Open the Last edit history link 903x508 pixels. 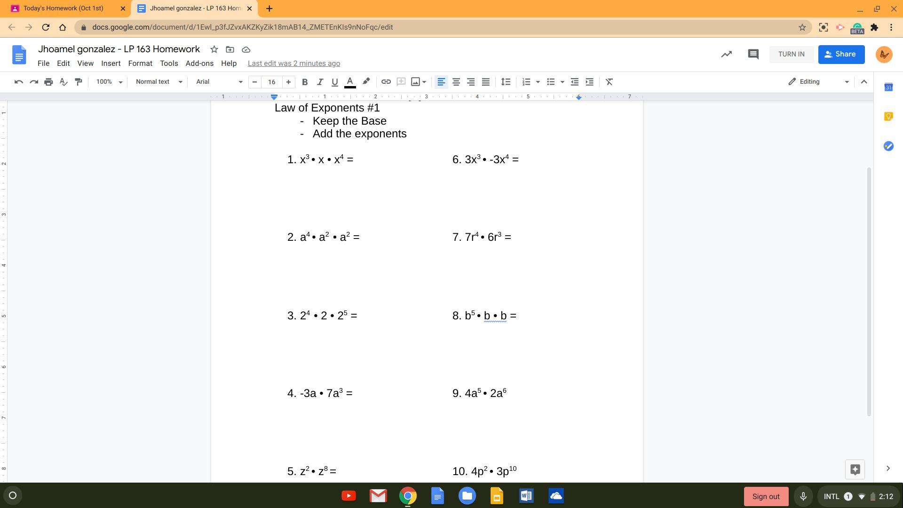293,63
